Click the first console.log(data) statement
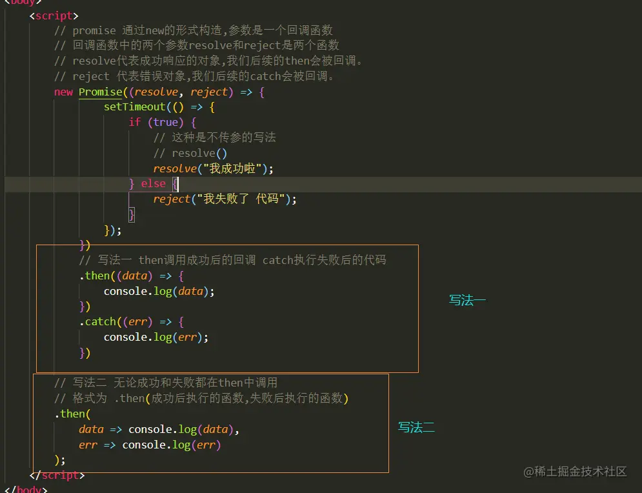642x493 pixels. (152, 291)
